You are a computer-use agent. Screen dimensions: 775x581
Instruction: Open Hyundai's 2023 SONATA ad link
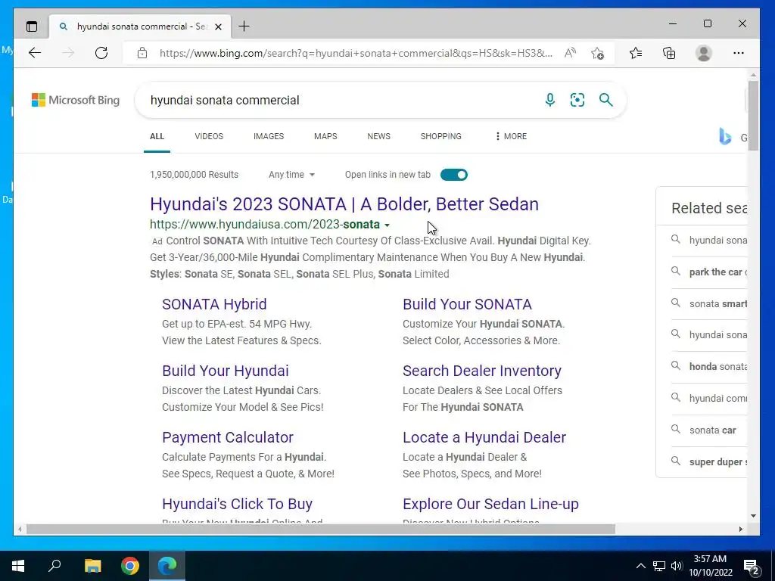[x=344, y=204]
